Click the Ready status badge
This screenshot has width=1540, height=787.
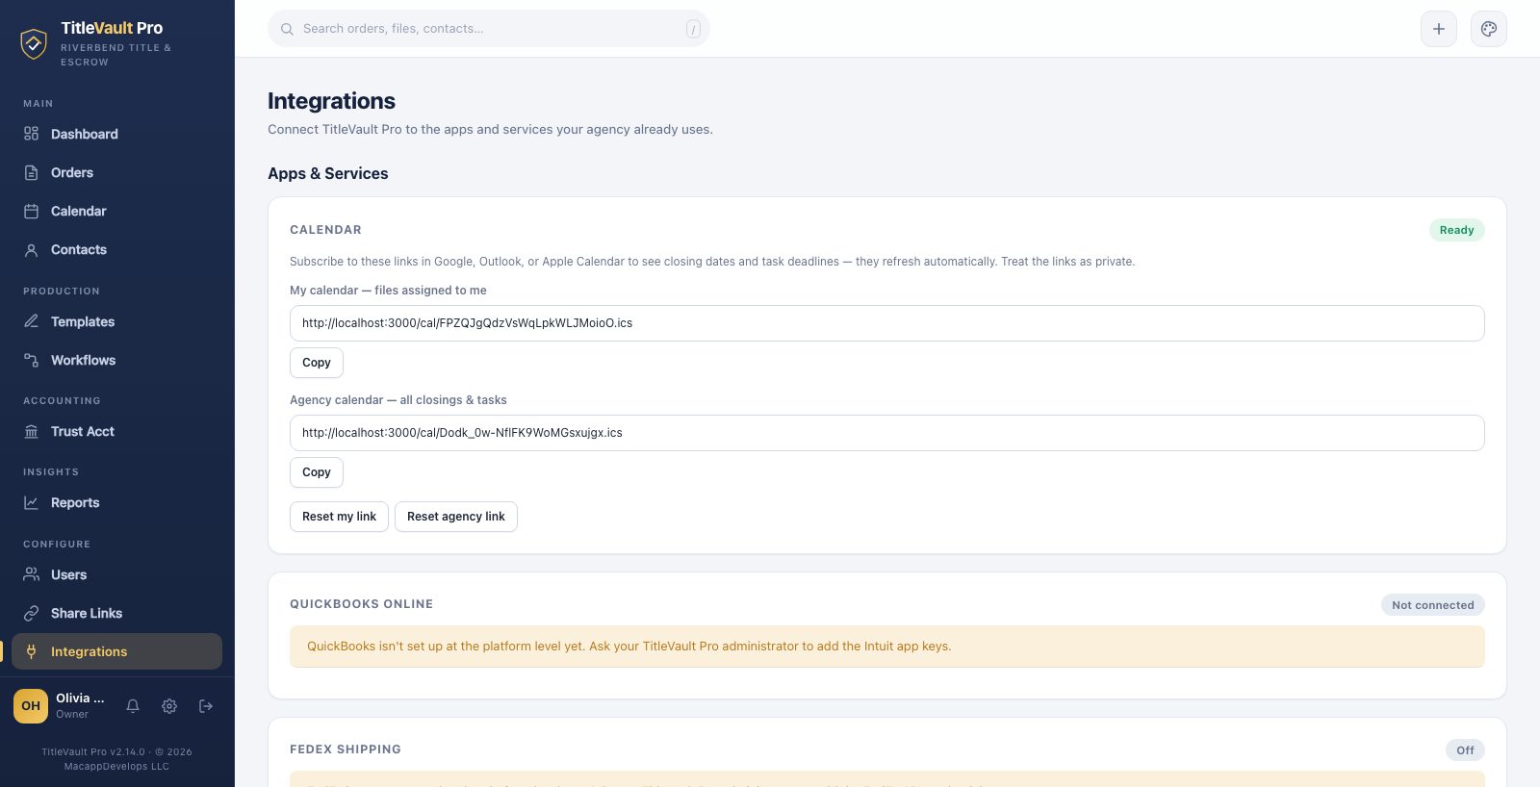click(x=1456, y=230)
